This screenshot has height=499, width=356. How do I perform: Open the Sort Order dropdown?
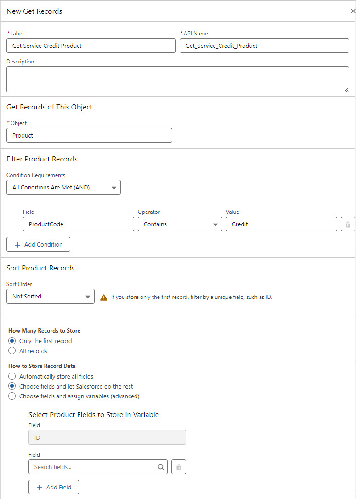51,296
